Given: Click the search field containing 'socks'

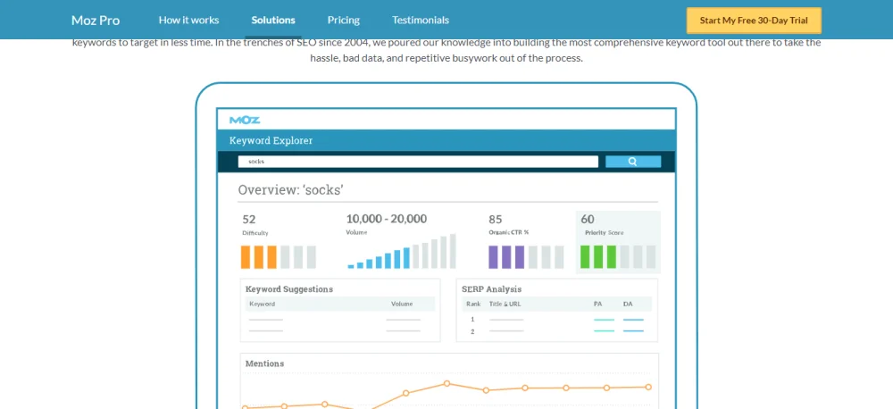Looking at the screenshot, I should click(418, 162).
